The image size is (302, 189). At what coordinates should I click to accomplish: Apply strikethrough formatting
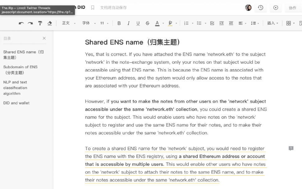point(147,23)
